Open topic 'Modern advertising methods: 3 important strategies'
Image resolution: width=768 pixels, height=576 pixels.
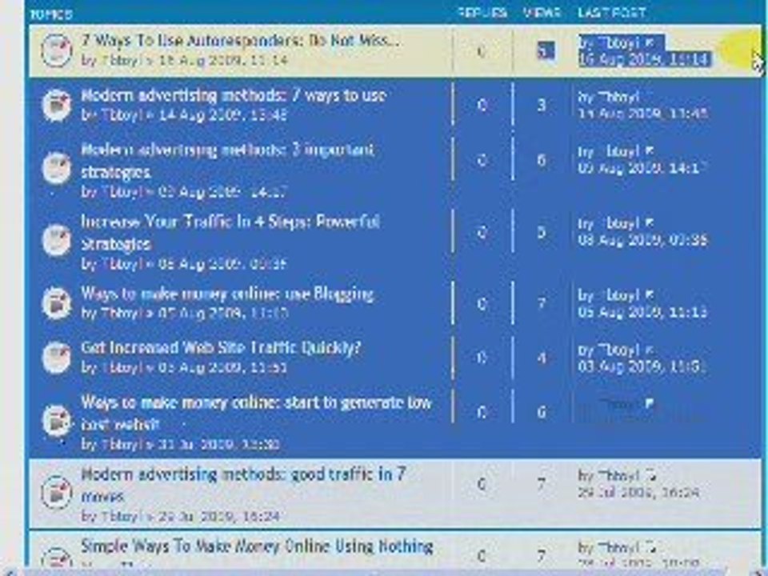227,160
